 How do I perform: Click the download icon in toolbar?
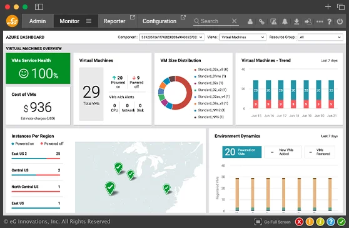(x=296, y=21)
